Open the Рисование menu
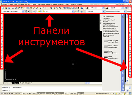 pyautogui.click(x=41, y=4)
